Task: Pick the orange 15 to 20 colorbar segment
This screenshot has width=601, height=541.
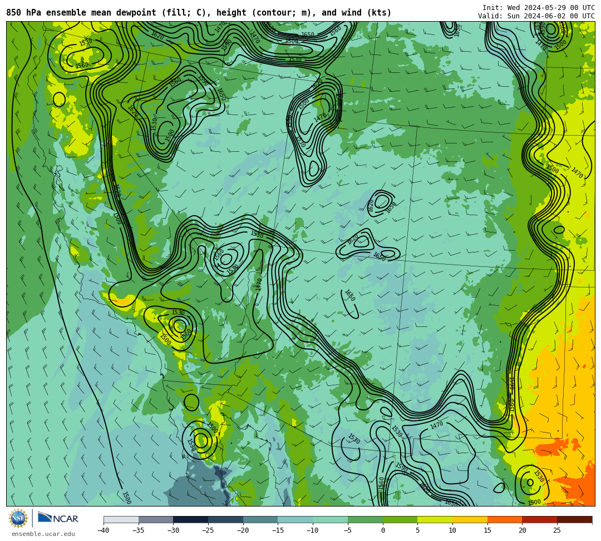Action: pyautogui.click(x=505, y=519)
